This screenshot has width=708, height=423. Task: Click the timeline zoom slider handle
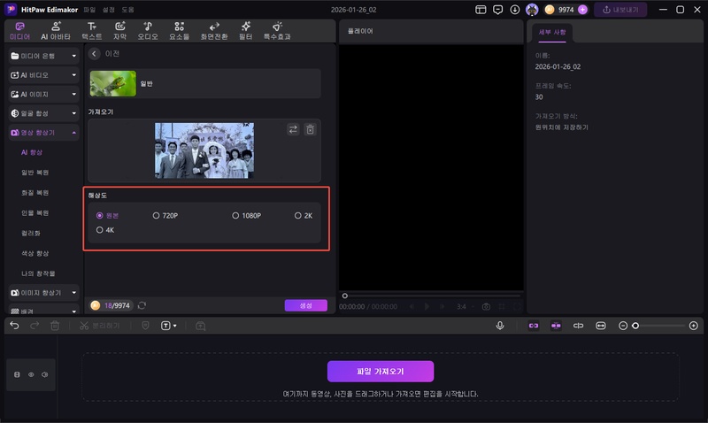[635, 326]
